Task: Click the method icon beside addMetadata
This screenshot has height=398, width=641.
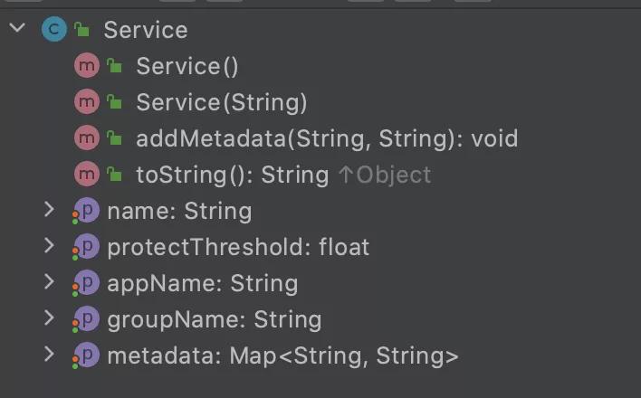Action: pyautogui.click(x=87, y=138)
